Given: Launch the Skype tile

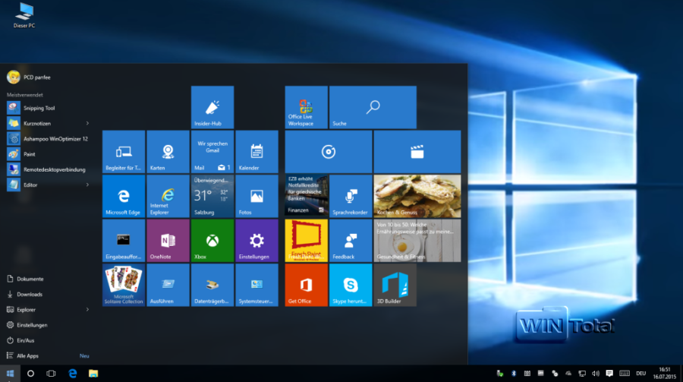Looking at the screenshot, I should pos(351,285).
